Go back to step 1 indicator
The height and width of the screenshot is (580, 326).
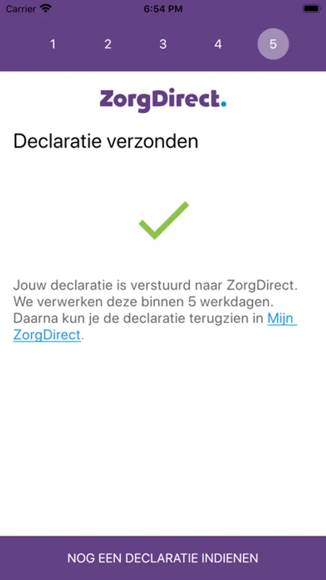coord(53,44)
